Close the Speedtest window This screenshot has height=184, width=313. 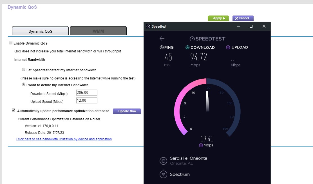(x=264, y=26)
